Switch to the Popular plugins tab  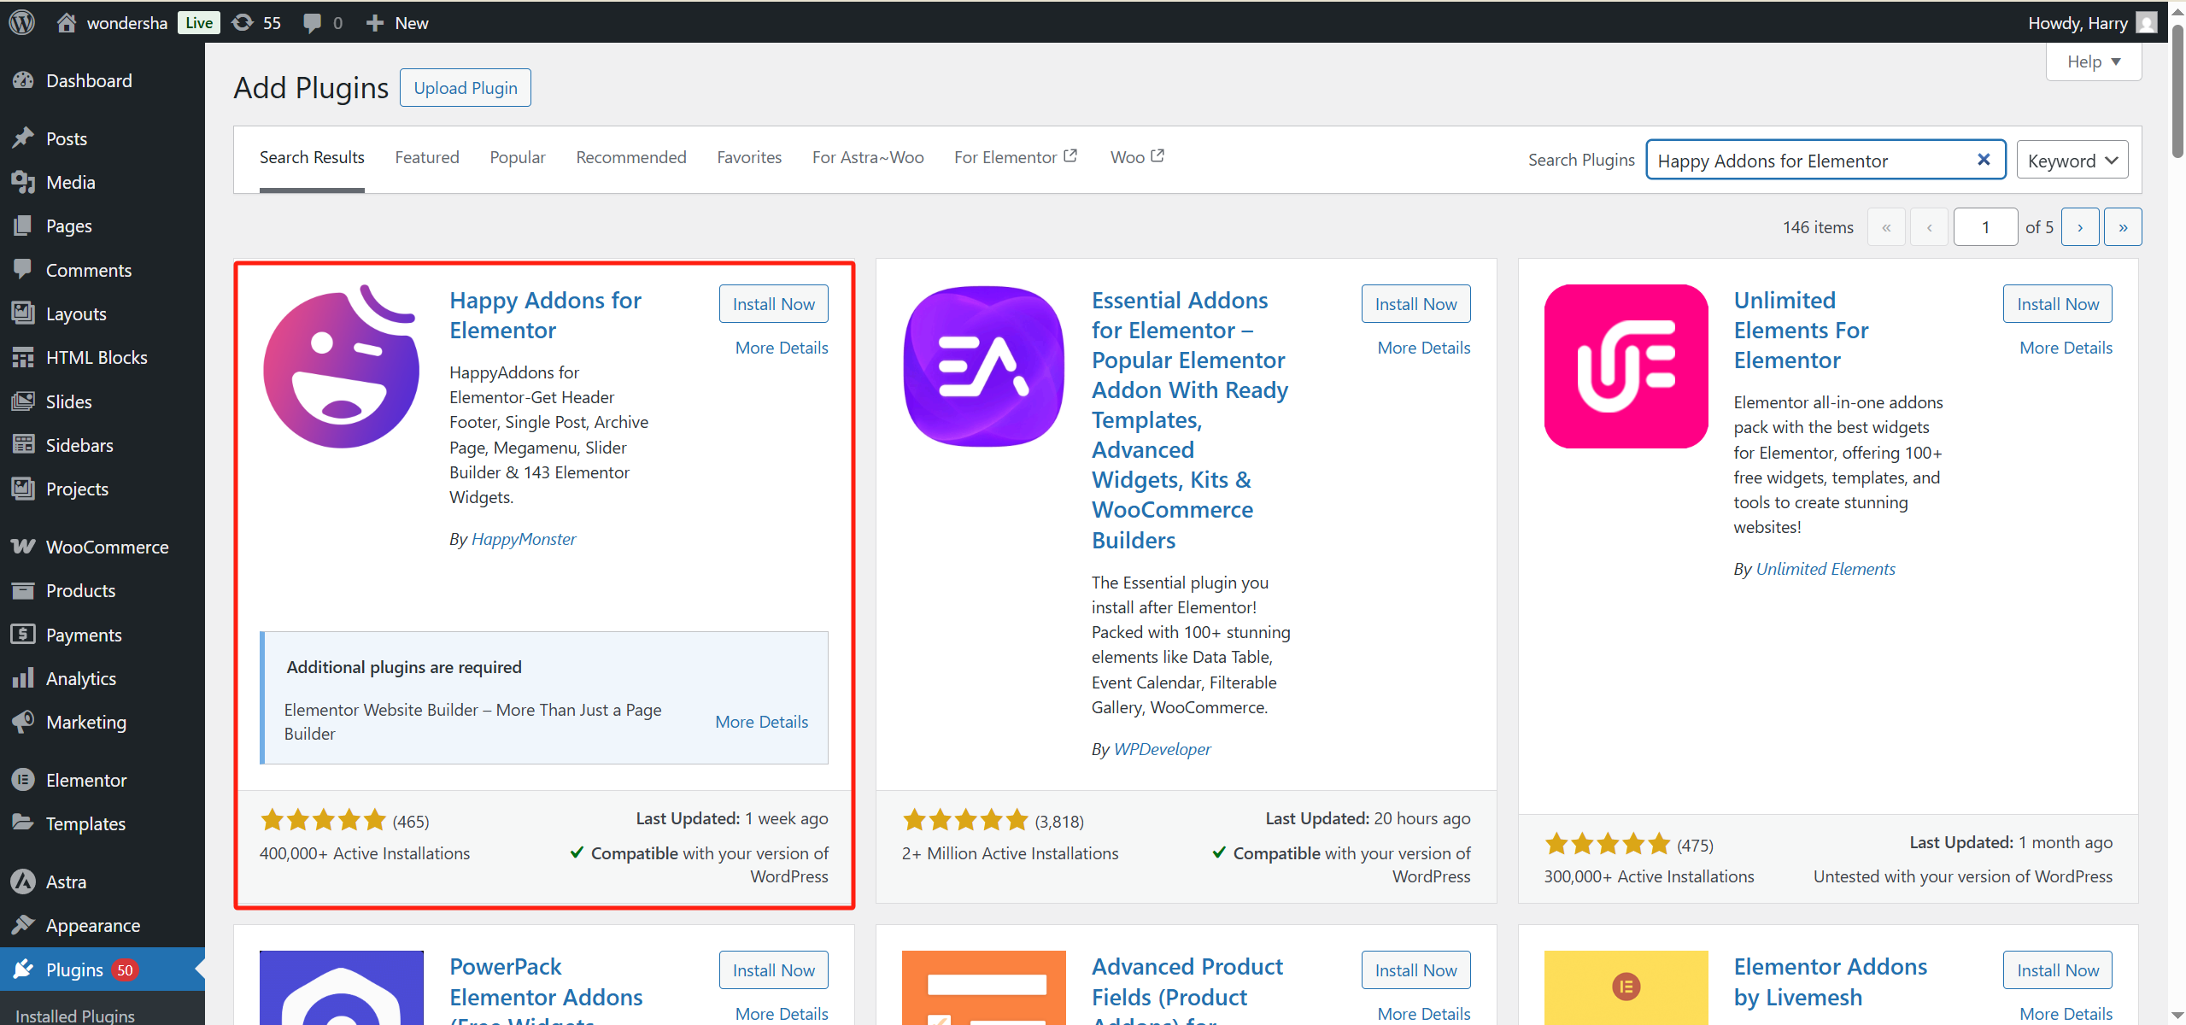[x=517, y=157]
